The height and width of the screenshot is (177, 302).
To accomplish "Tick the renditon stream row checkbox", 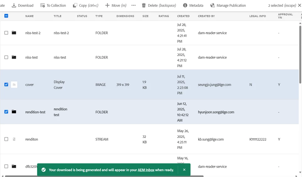I will pos(6,139).
